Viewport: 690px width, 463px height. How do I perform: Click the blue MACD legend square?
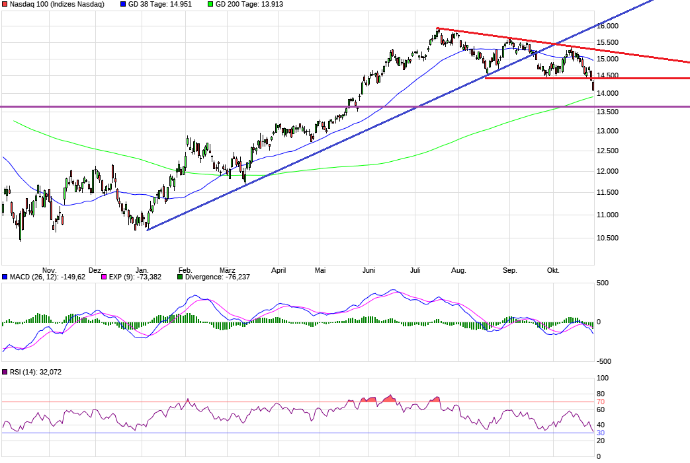pos(5,276)
